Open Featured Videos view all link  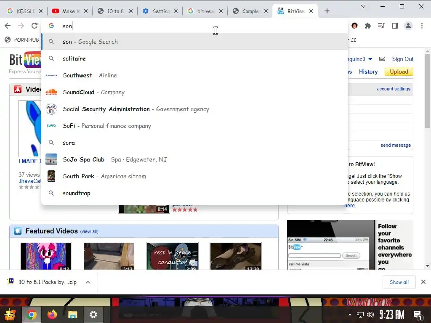[x=89, y=231]
